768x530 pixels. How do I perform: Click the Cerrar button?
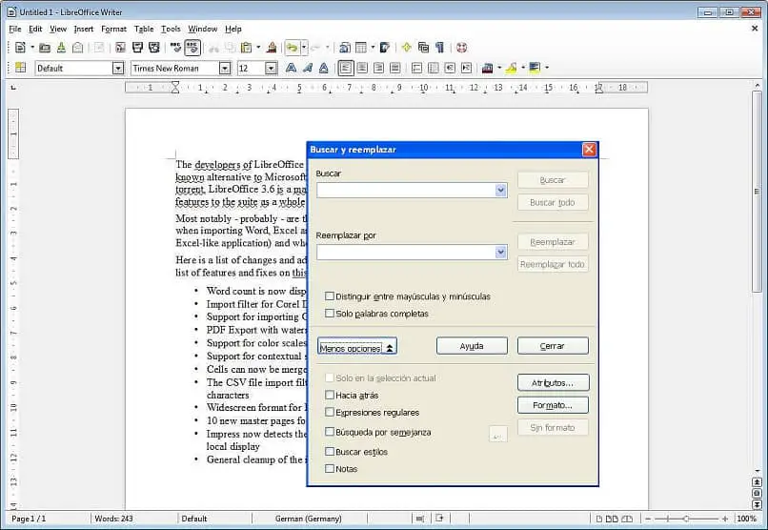pos(552,347)
